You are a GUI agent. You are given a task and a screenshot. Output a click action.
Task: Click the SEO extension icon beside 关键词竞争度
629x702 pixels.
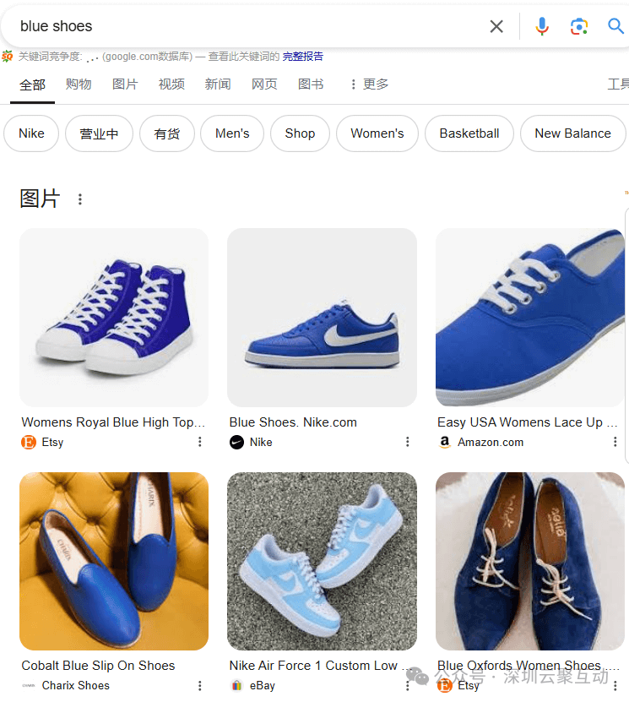click(7, 57)
